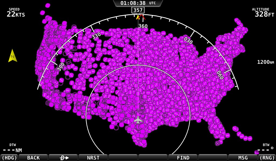Toggle the (HDG) heading mode softkey
This screenshot has width=276, height=161.
click(9, 158)
